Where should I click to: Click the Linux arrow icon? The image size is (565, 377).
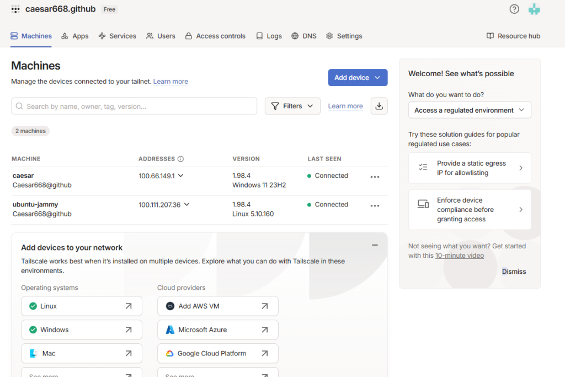click(128, 306)
